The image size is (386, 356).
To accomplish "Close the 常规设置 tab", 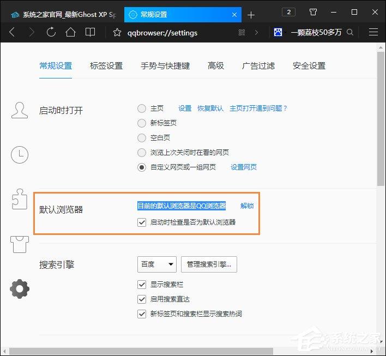I will click(234, 15).
